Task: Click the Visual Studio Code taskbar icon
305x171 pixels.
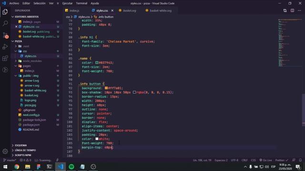Action: [61, 167]
